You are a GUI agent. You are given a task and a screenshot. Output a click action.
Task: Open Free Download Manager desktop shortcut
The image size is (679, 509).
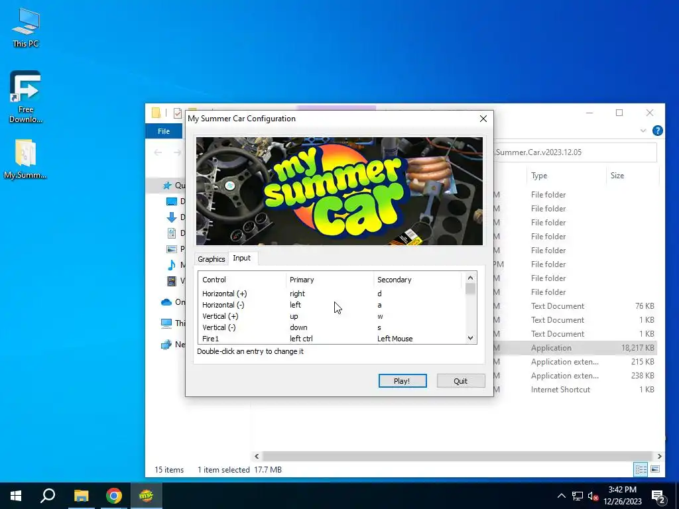(x=26, y=97)
